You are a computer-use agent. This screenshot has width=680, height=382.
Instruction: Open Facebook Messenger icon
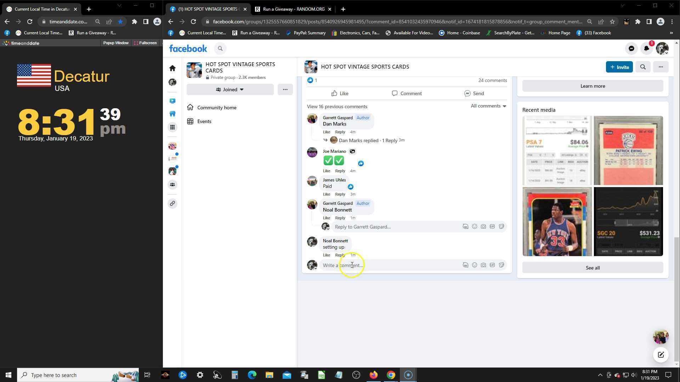coord(631,48)
